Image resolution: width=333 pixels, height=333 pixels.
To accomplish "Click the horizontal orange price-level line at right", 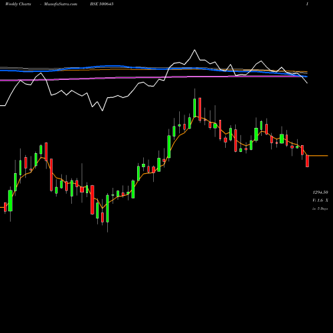I will [318, 156].
